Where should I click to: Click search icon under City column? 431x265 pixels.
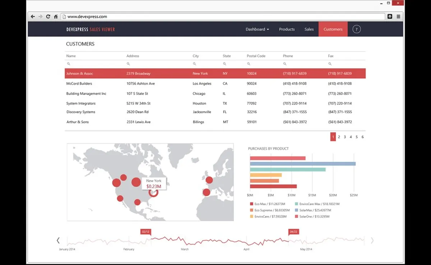tap(194, 64)
